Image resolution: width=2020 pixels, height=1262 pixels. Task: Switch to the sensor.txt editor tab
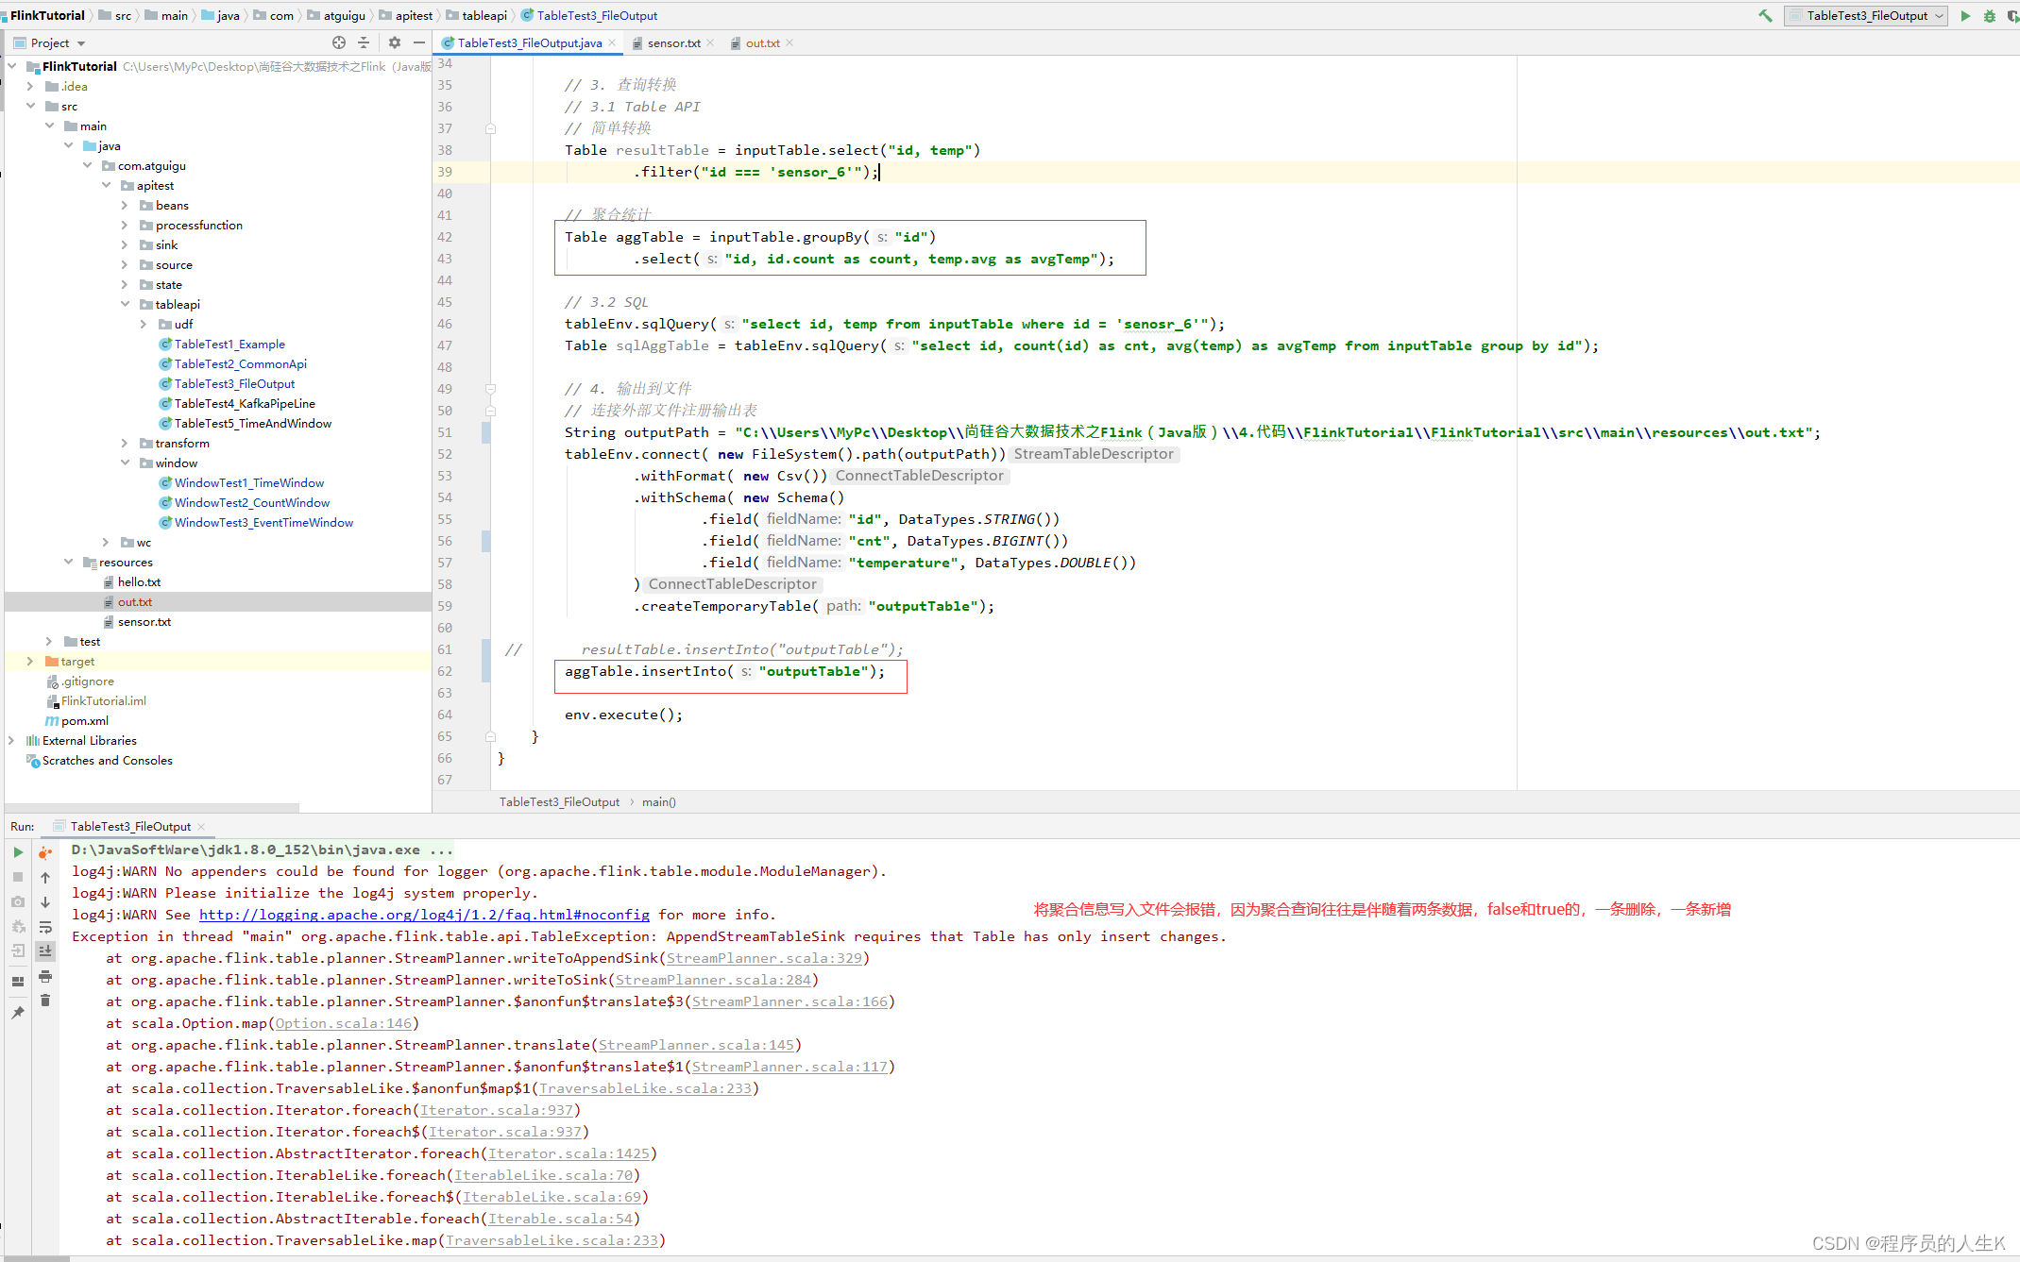point(673,42)
